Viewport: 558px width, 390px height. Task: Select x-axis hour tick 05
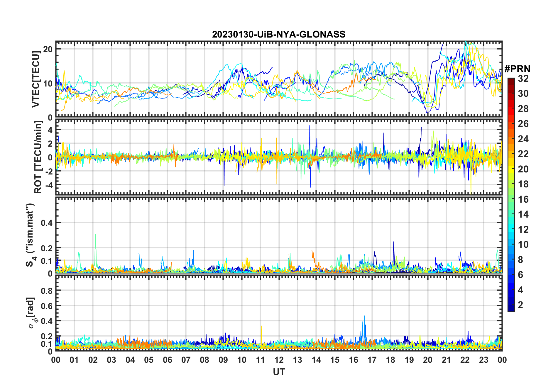(149, 360)
